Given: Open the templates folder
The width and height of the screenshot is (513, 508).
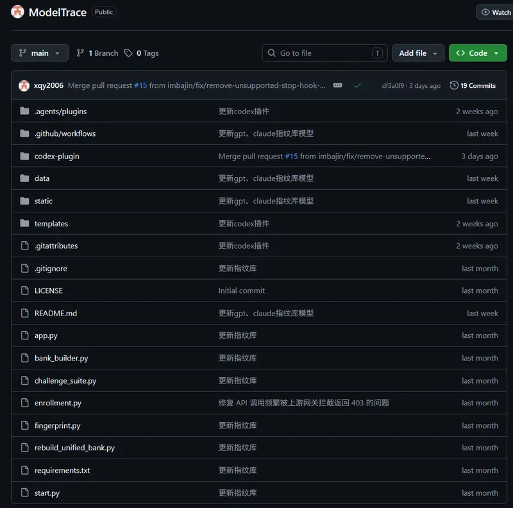Looking at the screenshot, I should pyautogui.click(x=51, y=224).
